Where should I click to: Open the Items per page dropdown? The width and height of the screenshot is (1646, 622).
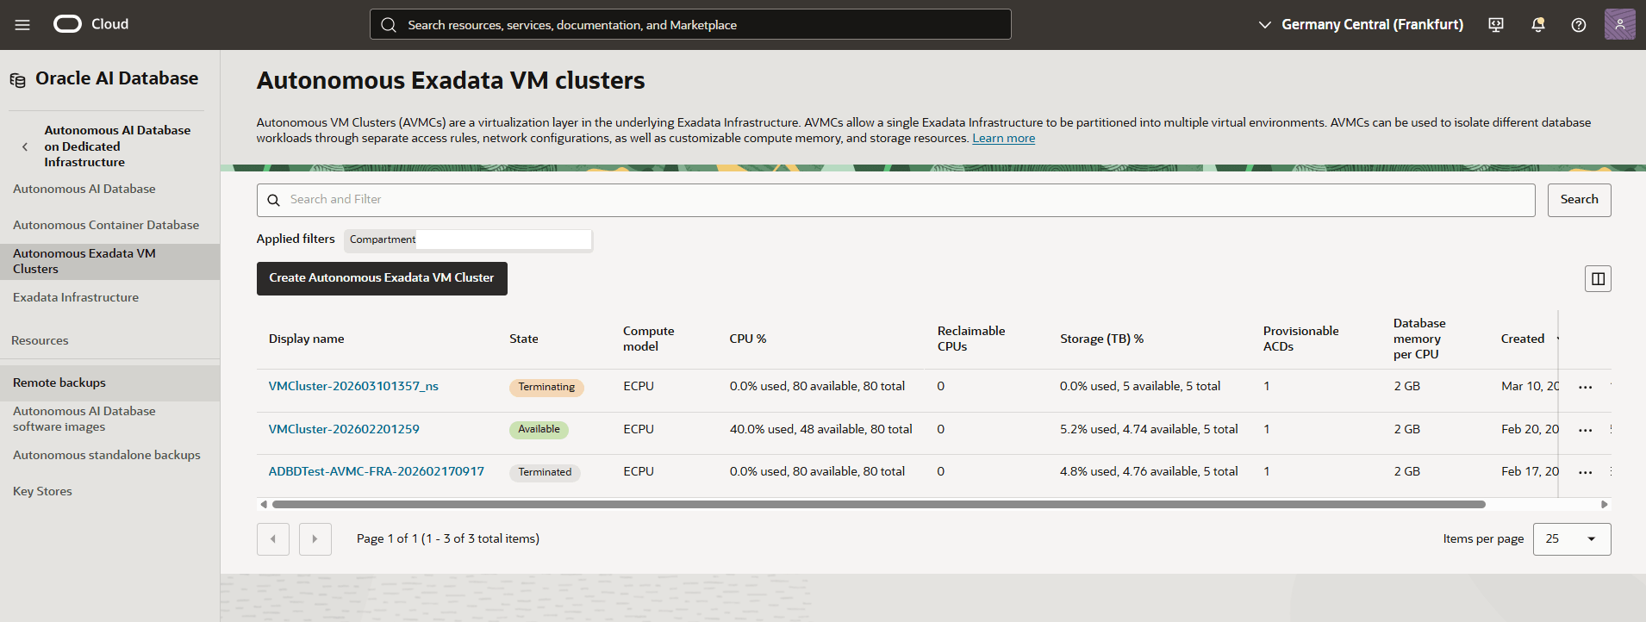1572,539
